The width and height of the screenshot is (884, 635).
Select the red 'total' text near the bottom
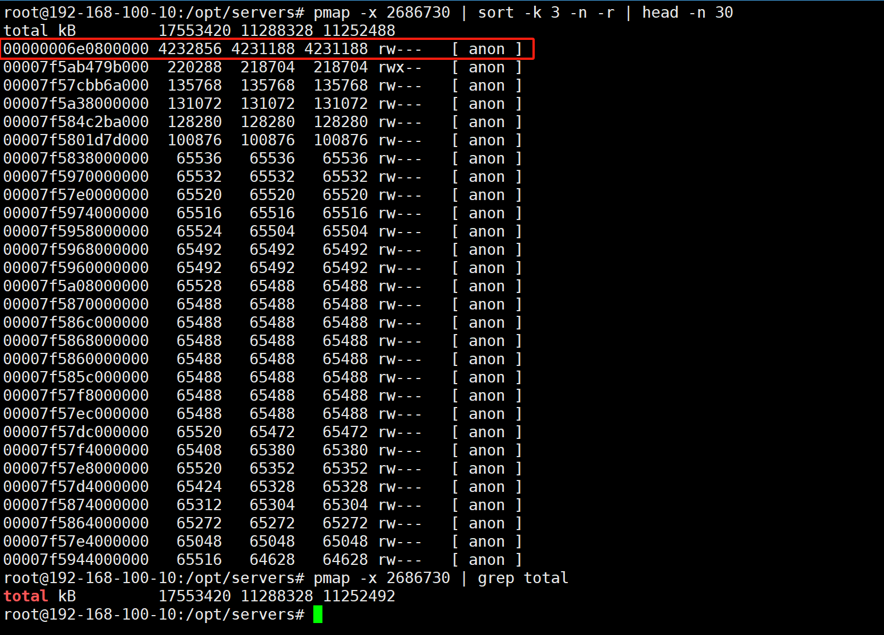[x=26, y=596]
